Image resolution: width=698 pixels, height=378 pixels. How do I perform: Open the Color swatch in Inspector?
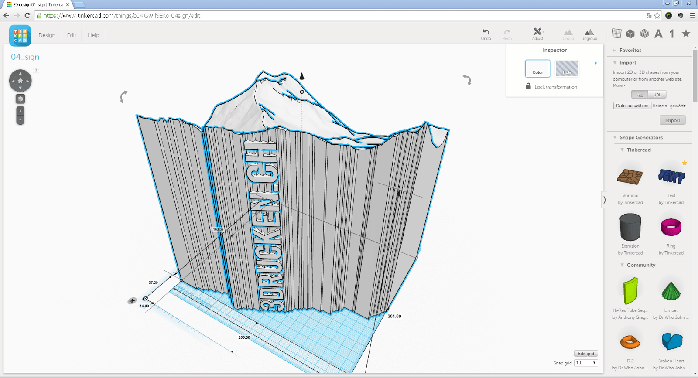[x=537, y=68]
